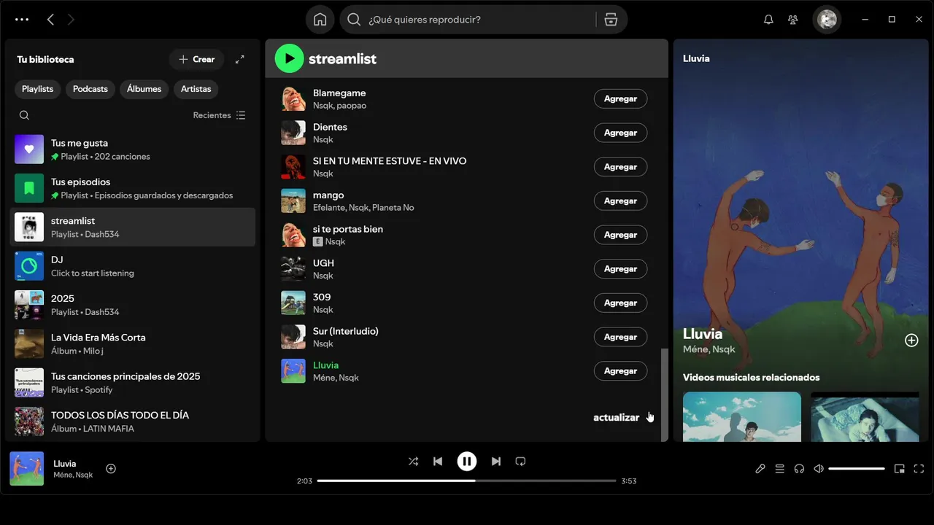Open La Vida Era Más Corta album
The image size is (934, 525).
(x=133, y=343)
